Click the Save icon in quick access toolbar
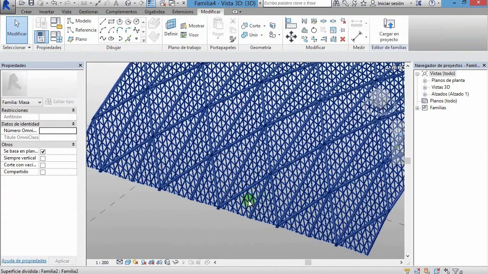488x274 pixels. (x=31, y=3)
